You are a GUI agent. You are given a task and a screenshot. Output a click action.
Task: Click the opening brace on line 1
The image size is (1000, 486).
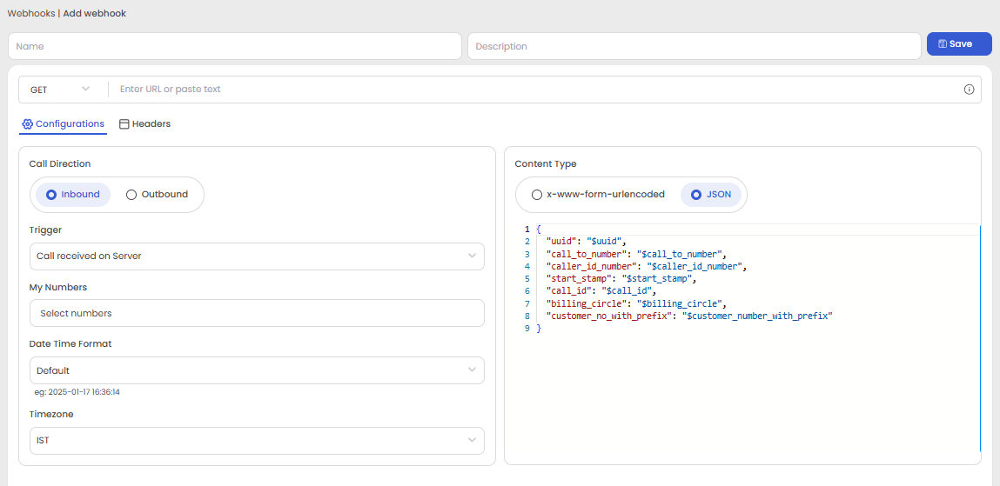coord(538,229)
